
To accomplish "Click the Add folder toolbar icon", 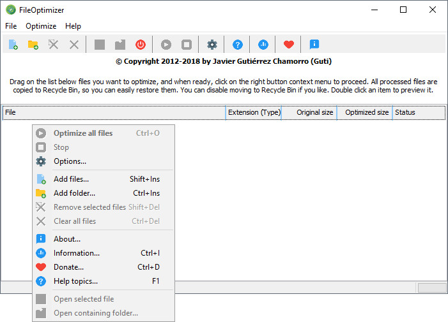I will pyautogui.click(x=33, y=45).
